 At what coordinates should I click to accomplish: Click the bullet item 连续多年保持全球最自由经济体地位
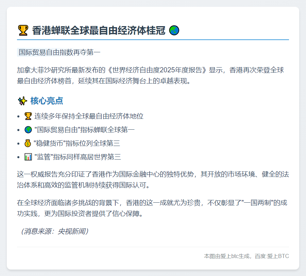(x=88, y=116)
